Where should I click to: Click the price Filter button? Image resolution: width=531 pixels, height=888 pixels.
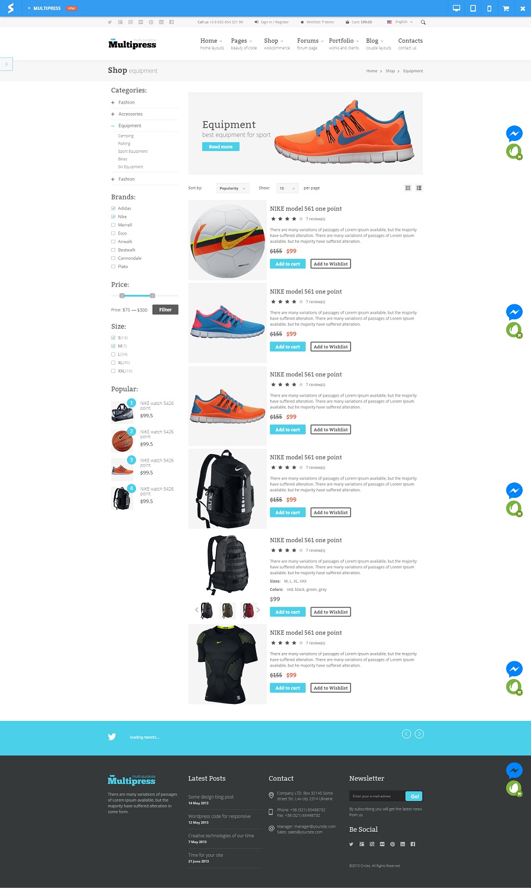coord(165,310)
